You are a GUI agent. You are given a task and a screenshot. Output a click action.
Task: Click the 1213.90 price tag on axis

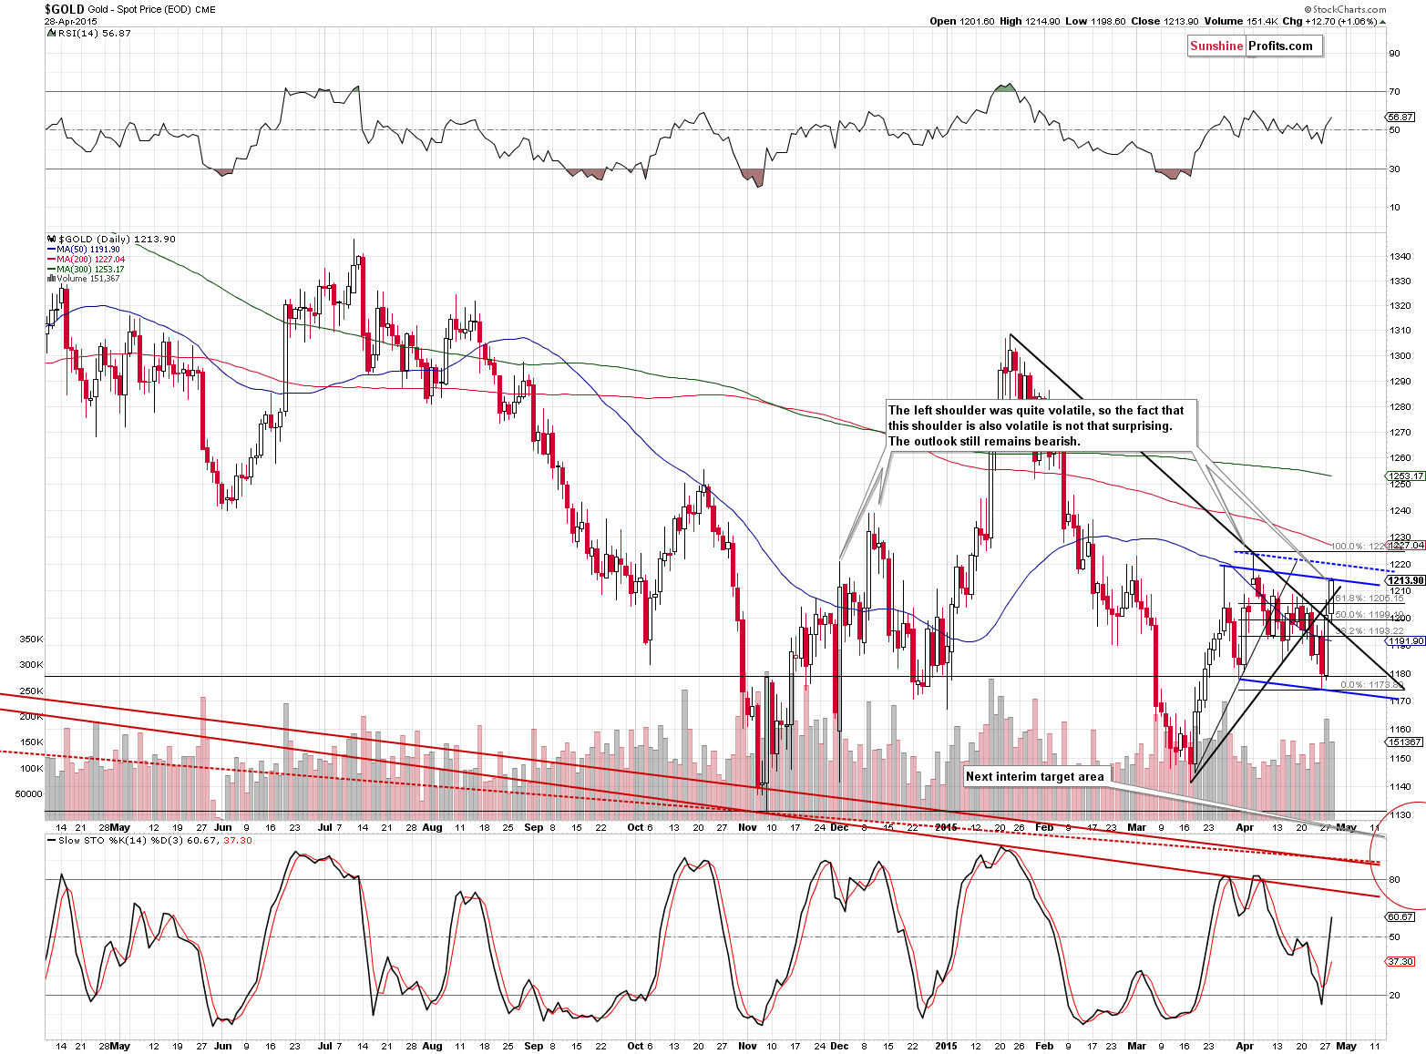[x=1406, y=580]
